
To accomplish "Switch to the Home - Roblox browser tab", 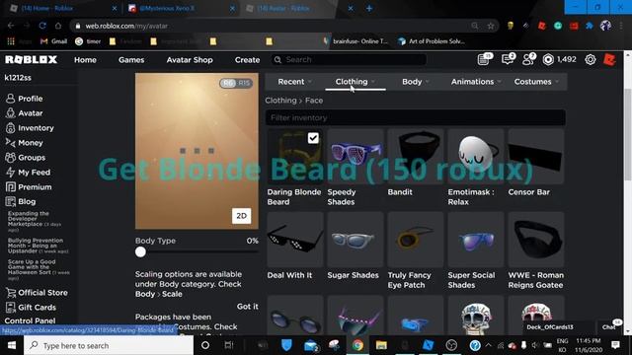I will tap(63, 8).
